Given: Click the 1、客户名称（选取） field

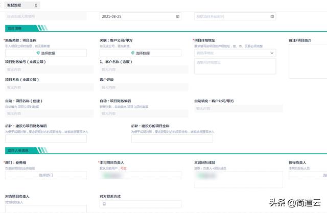Looking at the screenshot, I should [x=144, y=69].
